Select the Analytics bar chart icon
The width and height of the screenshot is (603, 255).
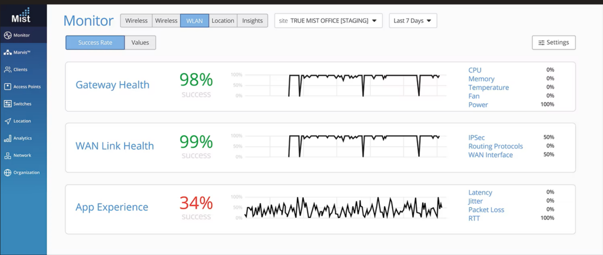8,138
